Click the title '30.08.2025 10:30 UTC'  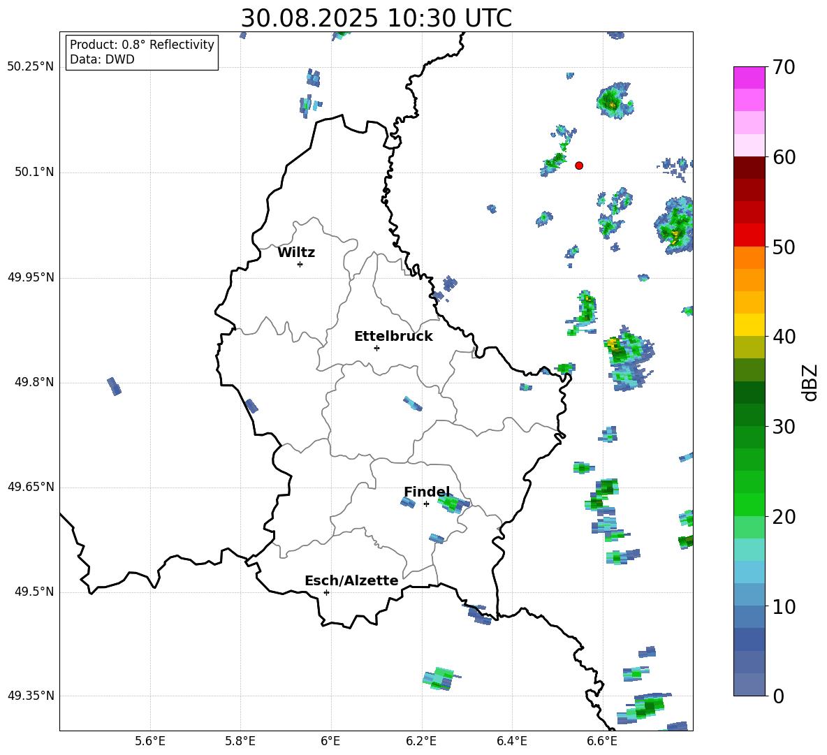[x=376, y=18]
